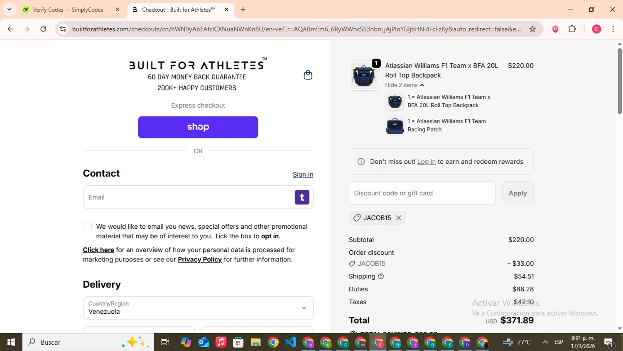The image size is (623, 351).
Task: Click the Bitwarden shield extension icon
Action: click(555, 29)
